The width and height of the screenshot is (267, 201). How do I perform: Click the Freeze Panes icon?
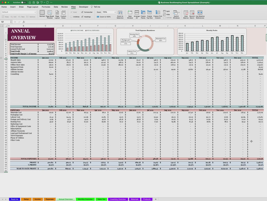(143, 12)
